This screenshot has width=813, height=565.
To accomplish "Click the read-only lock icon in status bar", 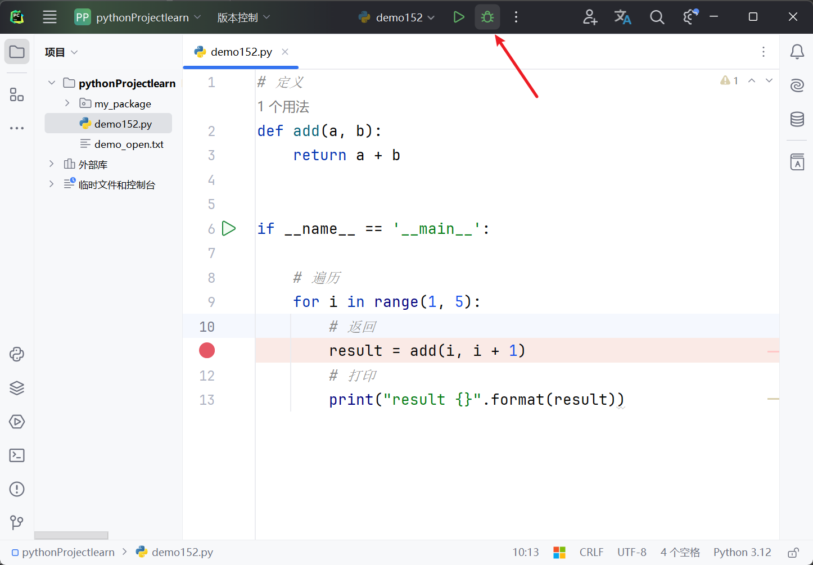I will [x=793, y=553].
